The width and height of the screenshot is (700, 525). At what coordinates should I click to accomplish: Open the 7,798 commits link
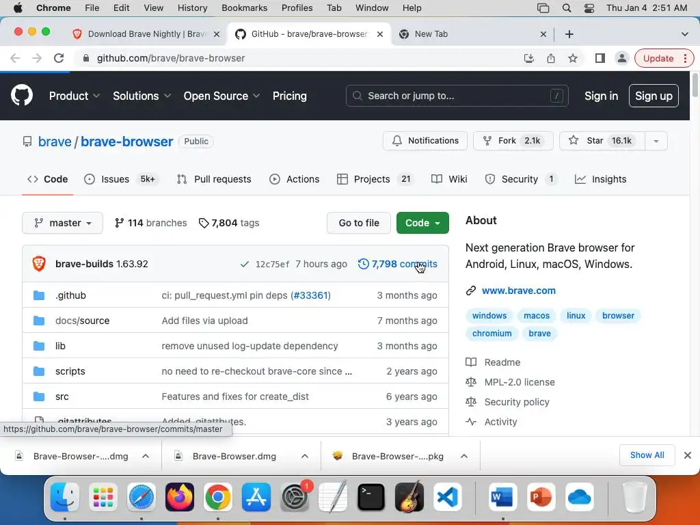(x=397, y=264)
